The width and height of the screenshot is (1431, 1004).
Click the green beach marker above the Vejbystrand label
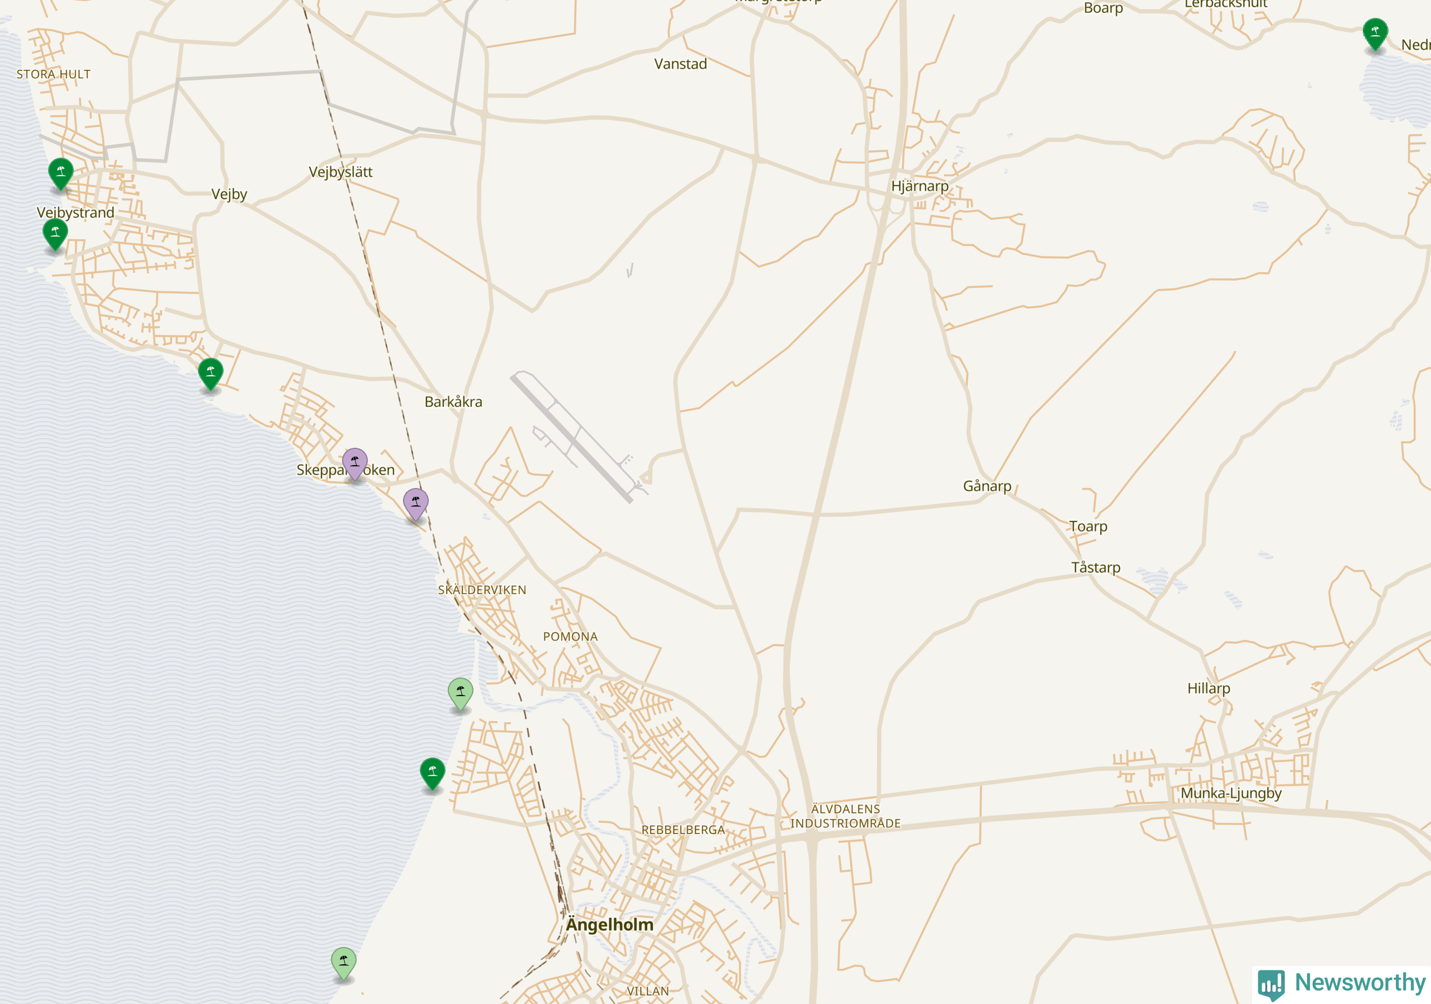coord(60,174)
